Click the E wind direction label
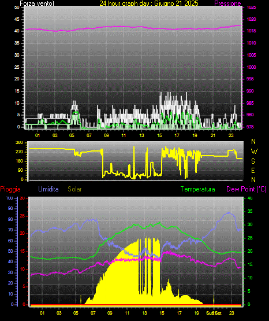 tap(253, 171)
